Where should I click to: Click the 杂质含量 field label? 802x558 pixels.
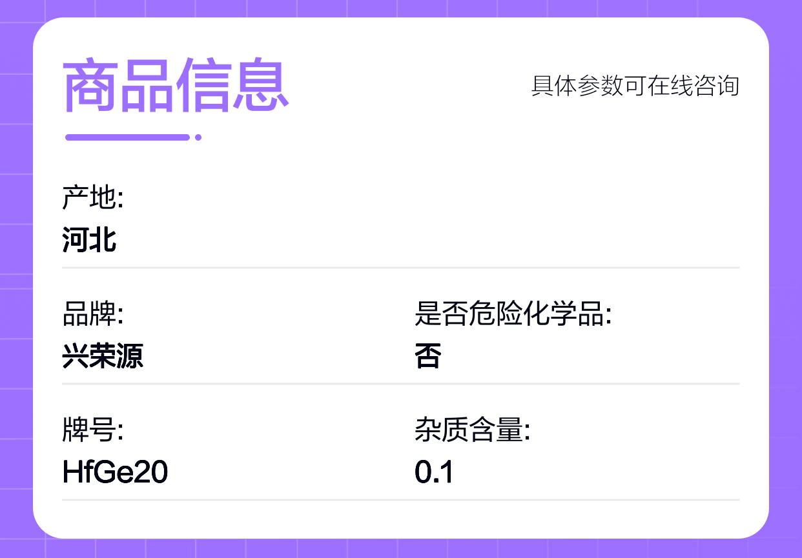tap(472, 431)
